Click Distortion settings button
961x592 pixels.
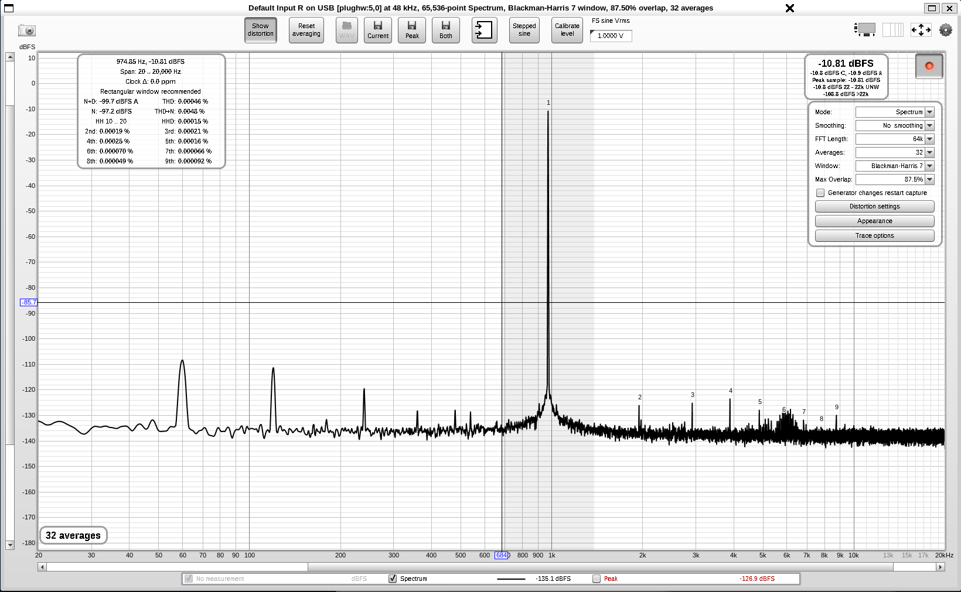pyautogui.click(x=874, y=207)
